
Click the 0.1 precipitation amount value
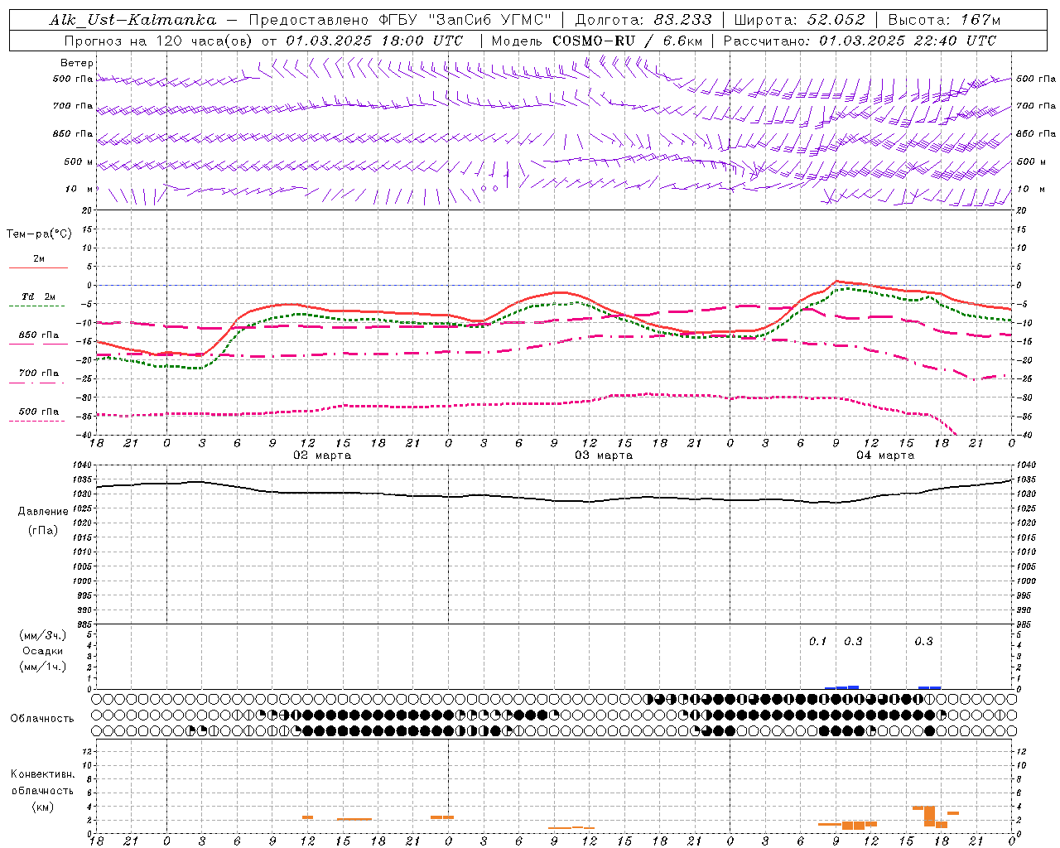818,641
